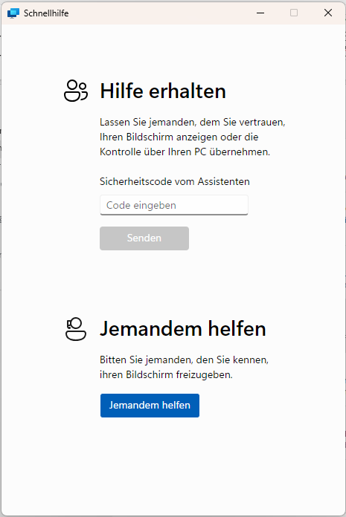Image resolution: width=346 pixels, height=517 pixels.
Task: Click the blue Jemandem helfen button
Action: (150, 406)
